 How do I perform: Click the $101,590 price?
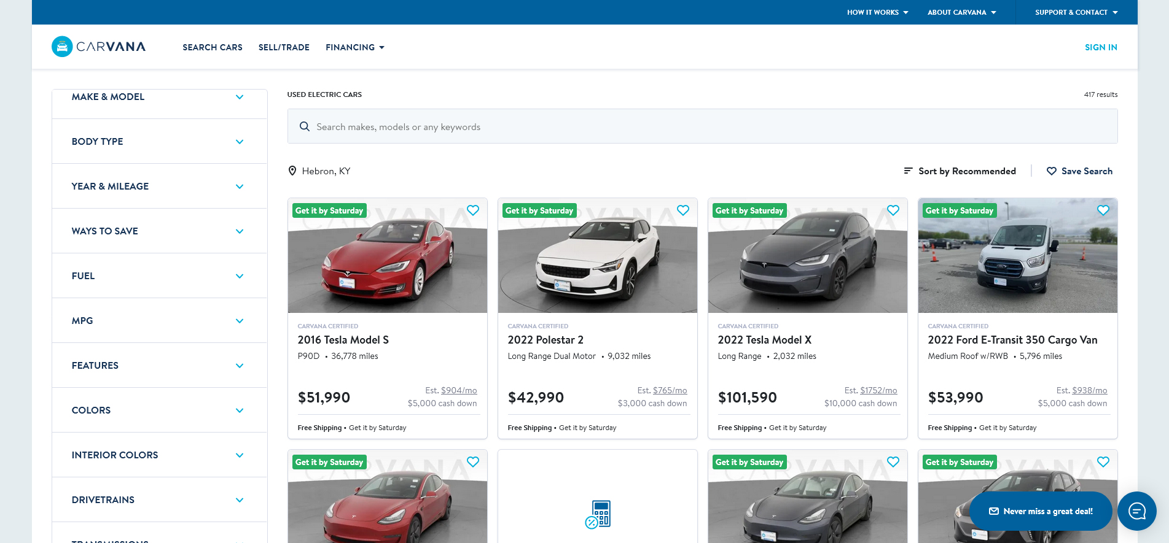747,398
